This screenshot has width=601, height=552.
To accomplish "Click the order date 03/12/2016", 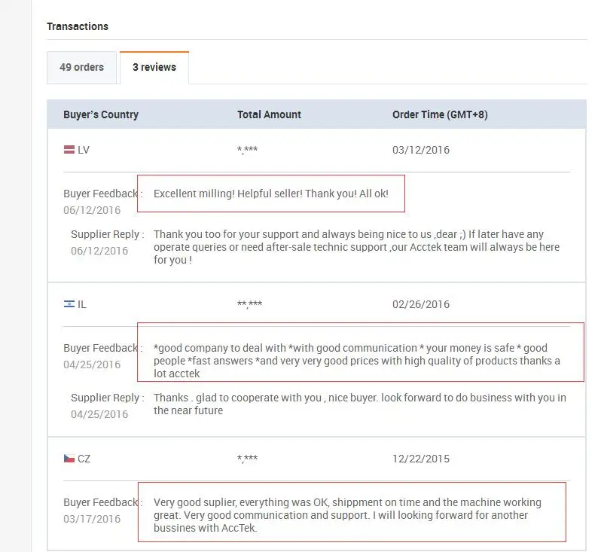I will pos(421,150).
